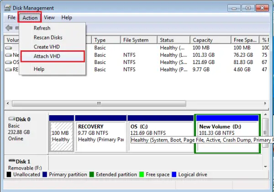This screenshot has height=192, width=274.
Task: Click the Disk Management title bar icon
Action: coord(7,8)
